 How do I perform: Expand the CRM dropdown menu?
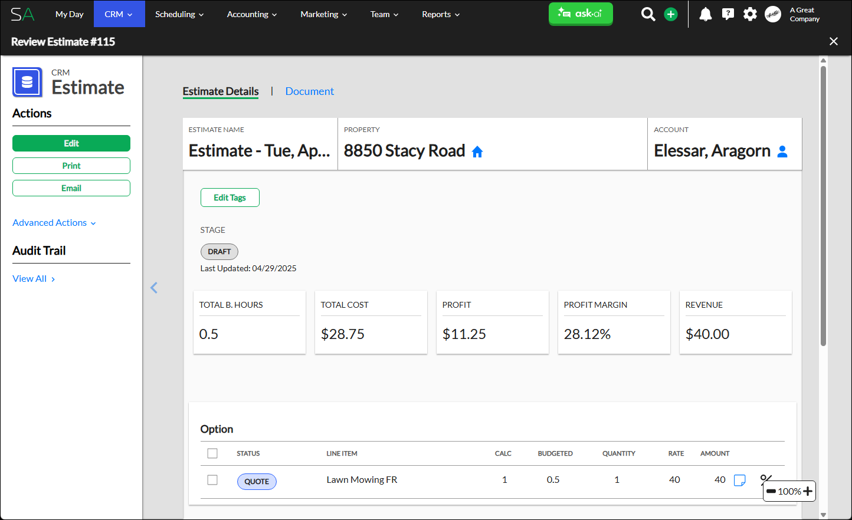tap(119, 14)
